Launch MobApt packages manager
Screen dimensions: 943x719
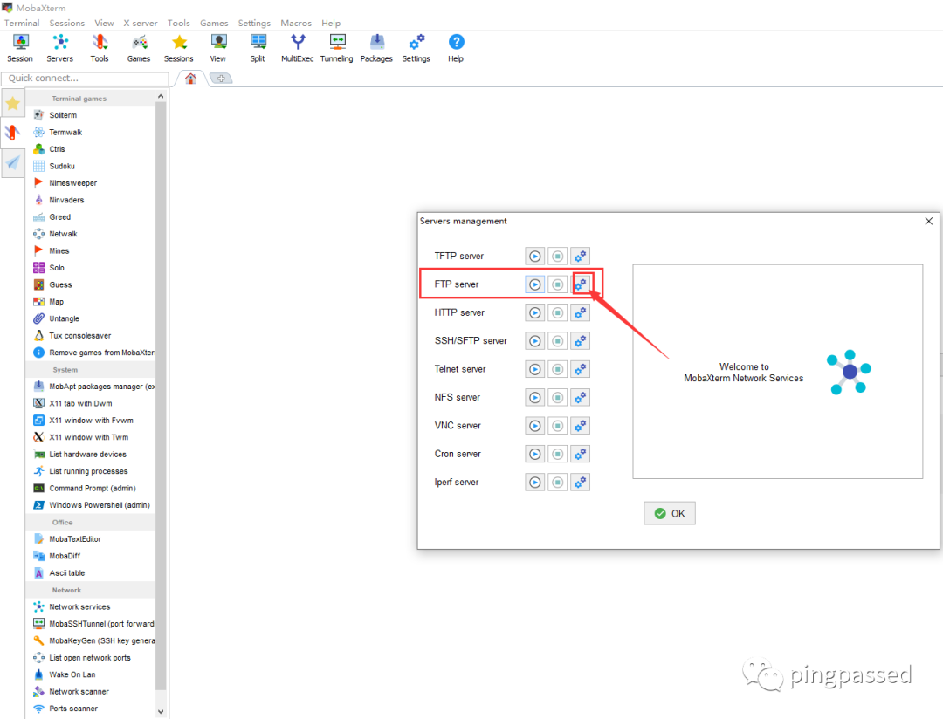coord(93,387)
